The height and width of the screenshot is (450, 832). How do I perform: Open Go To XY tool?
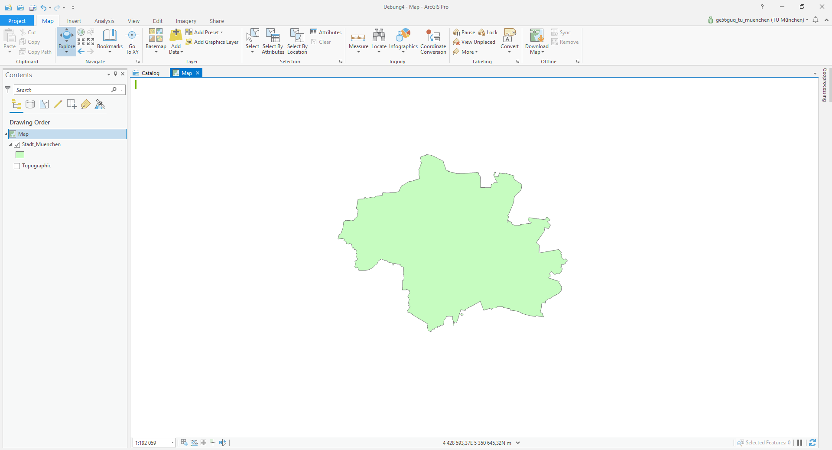(132, 41)
